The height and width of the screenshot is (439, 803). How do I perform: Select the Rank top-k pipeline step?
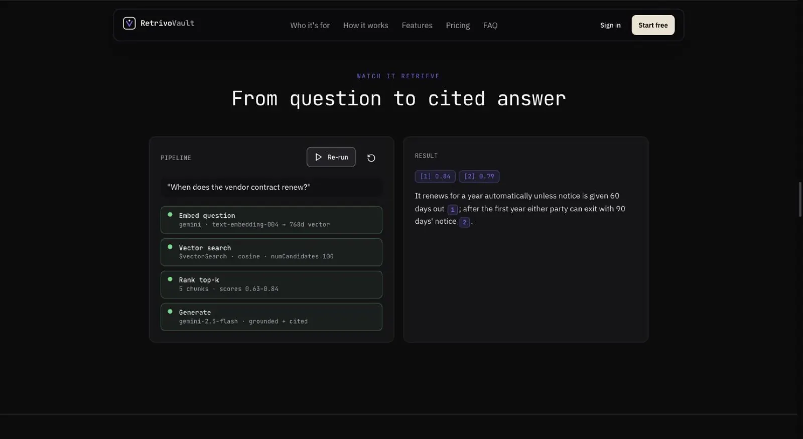272,284
